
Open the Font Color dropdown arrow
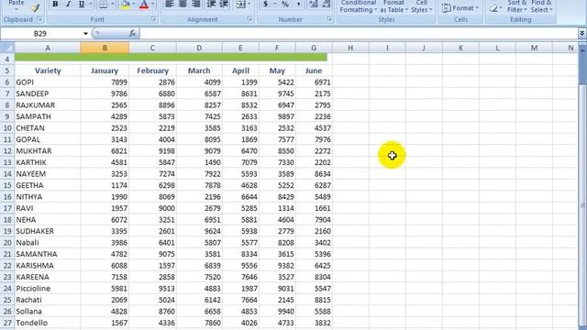153,4
